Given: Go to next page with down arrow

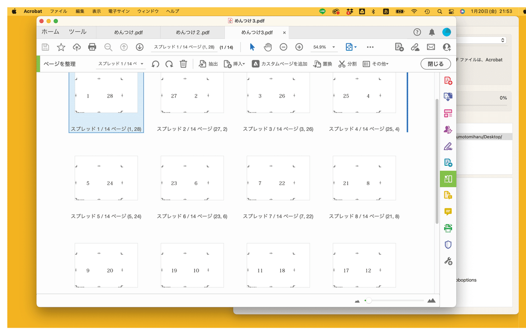Looking at the screenshot, I should tap(139, 47).
